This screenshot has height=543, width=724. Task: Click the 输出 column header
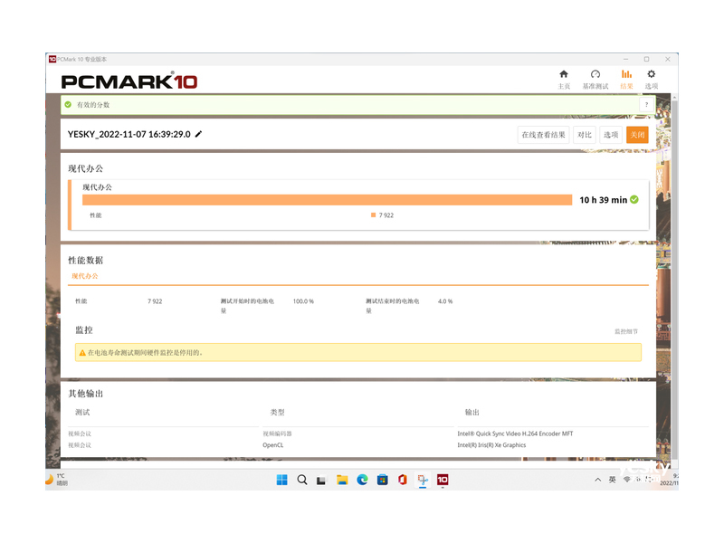pyautogui.click(x=472, y=413)
